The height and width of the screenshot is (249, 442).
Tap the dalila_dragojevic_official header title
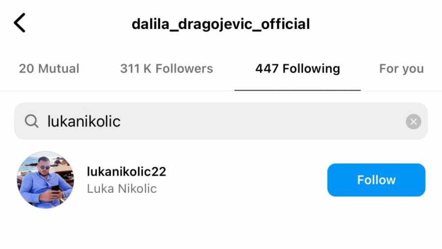[221, 24]
